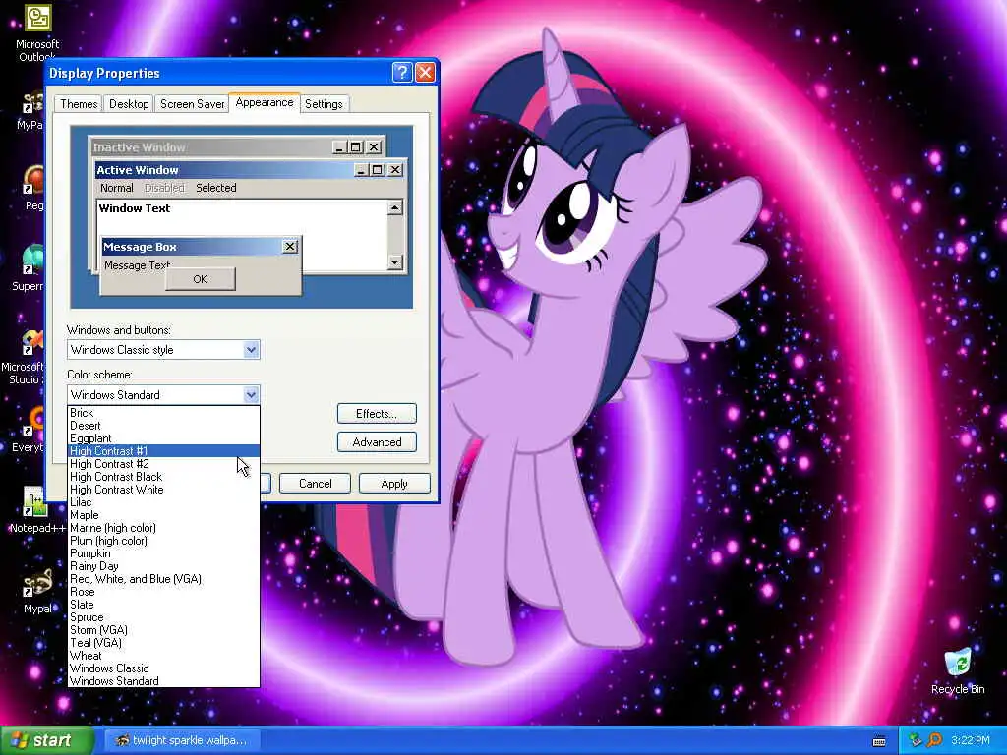The height and width of the screenshot is (755, 1007).
Task: Choose Desert color scheme
Action: point(164,426)
